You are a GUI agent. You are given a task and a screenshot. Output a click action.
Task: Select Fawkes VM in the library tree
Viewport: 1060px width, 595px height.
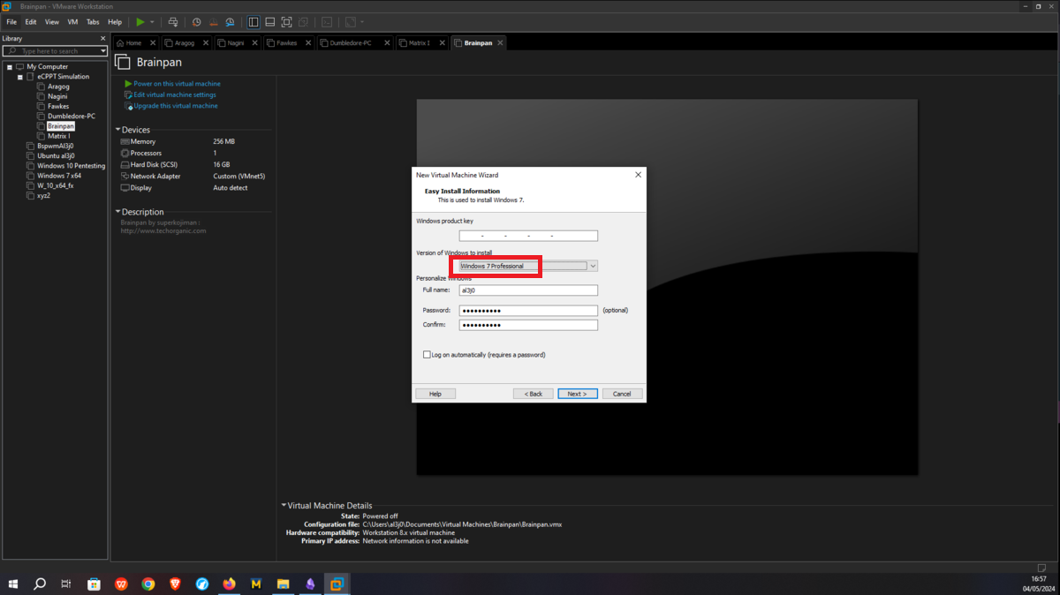click(x=58, y=106)
